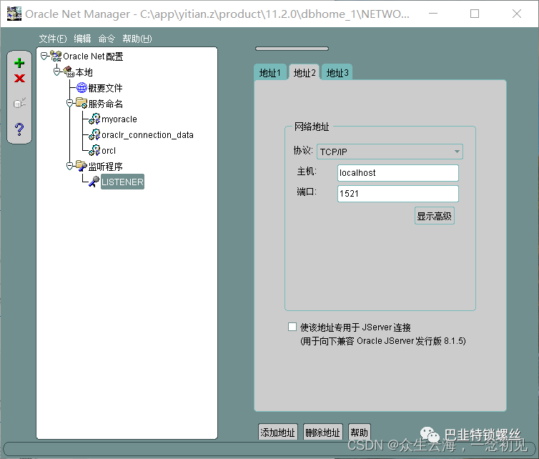This screenshot has width=539, height=459.
Task: Click the 概要文件 globe icon
Action: point(81,88)
